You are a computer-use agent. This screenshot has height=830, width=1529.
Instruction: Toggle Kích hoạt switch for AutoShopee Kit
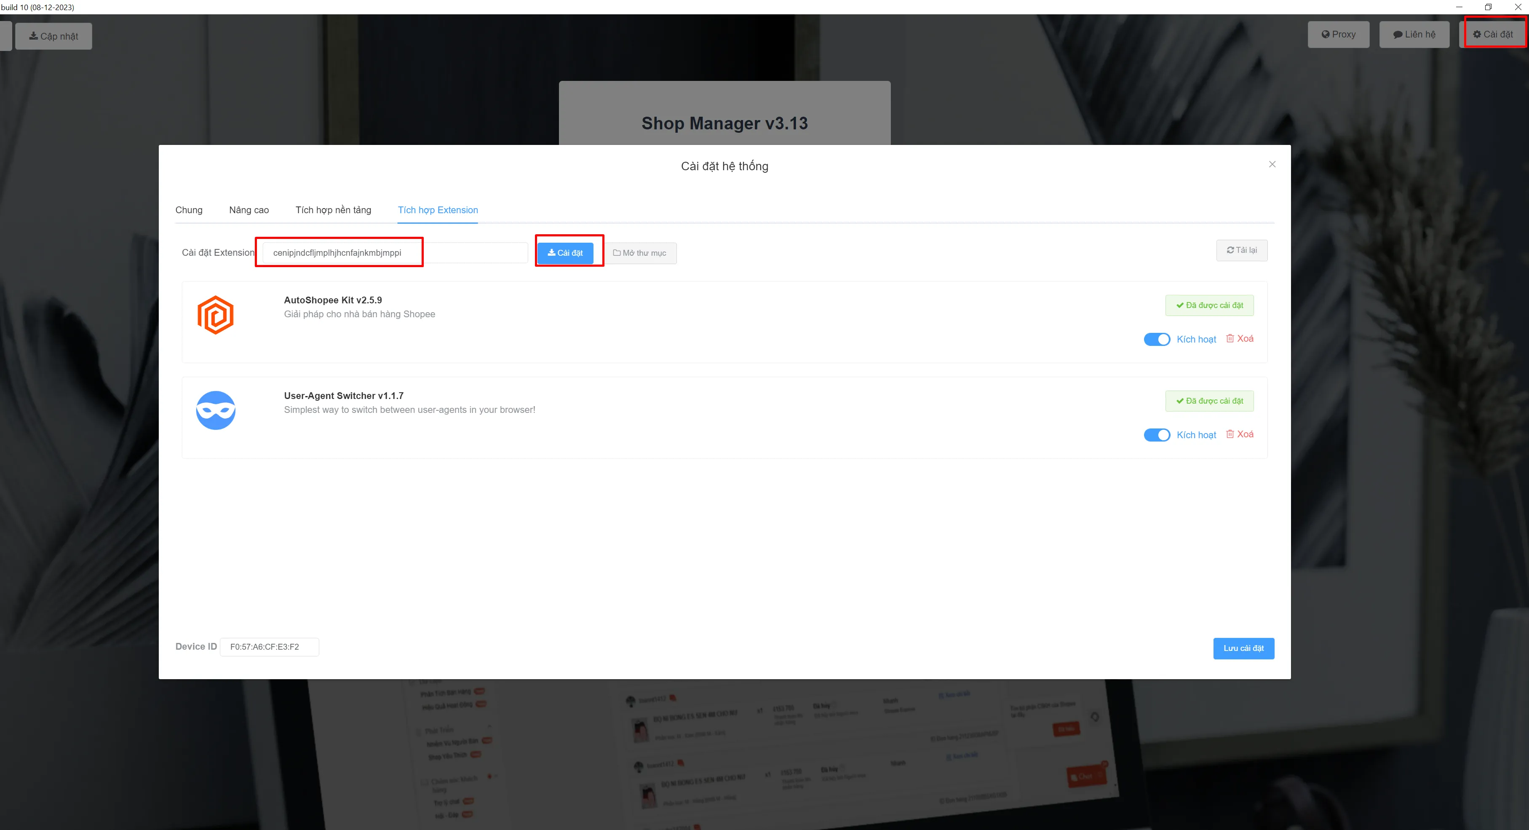pos(1156,339)
